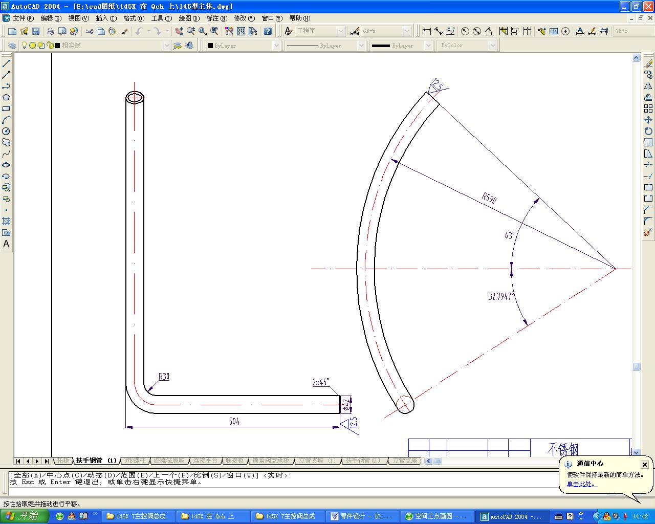Jump to the first layout tab arrow
The height and width of the screenshot is (524, 655).
tap(19, 461)
